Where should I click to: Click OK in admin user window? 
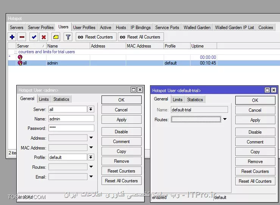121,100
